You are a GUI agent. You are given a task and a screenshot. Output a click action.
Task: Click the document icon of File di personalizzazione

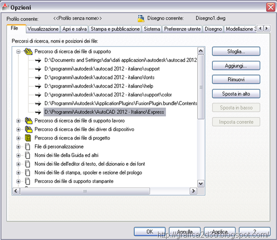27,147
